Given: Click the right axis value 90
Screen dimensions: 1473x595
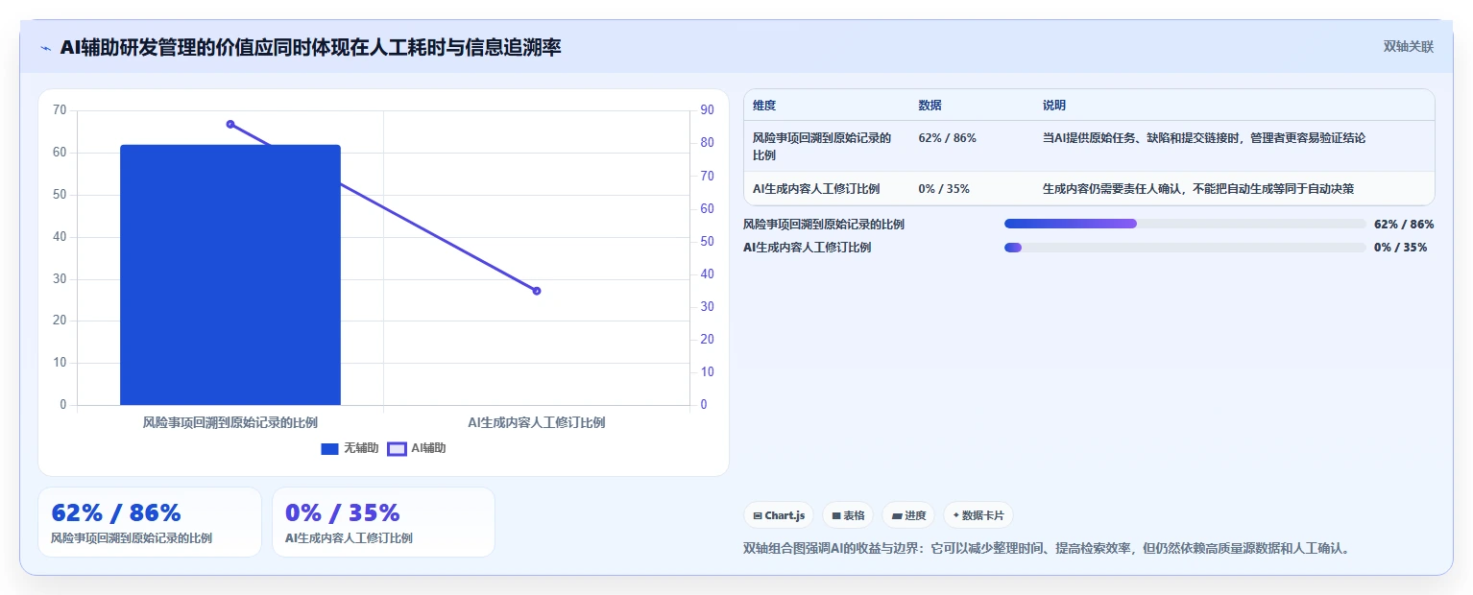Looking at the screenshot, I should [708, 110].
